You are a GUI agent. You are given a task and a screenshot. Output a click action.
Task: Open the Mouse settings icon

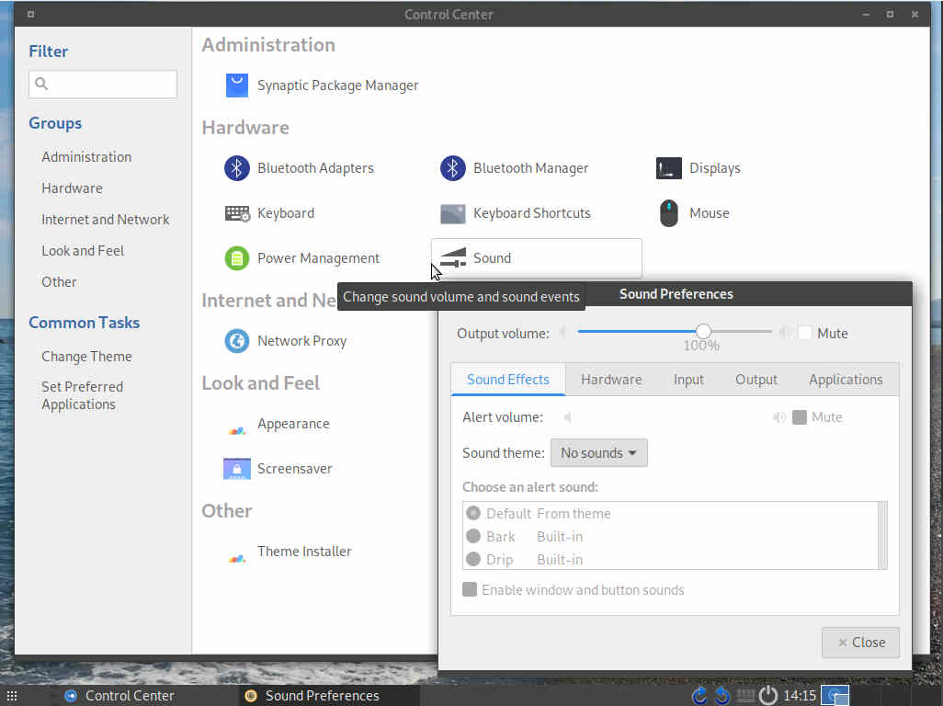pos(668,213)
